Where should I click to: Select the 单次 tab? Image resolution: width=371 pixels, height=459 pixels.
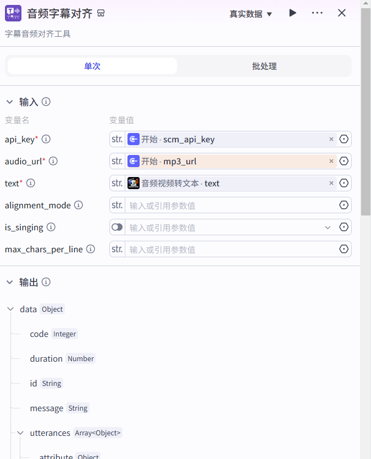pos(91,66)
